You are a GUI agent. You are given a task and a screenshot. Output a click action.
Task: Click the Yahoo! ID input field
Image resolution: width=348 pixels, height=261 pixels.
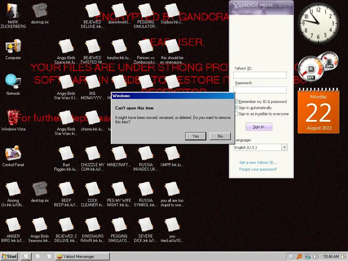click(260, 75)
